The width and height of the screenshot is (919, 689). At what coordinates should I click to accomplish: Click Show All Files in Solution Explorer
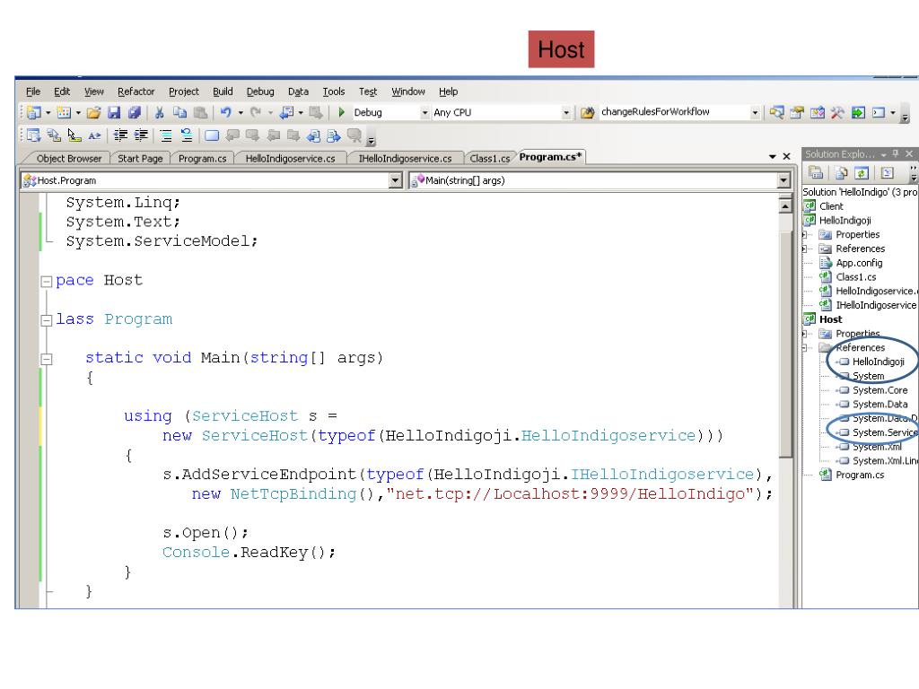(842, 173)
